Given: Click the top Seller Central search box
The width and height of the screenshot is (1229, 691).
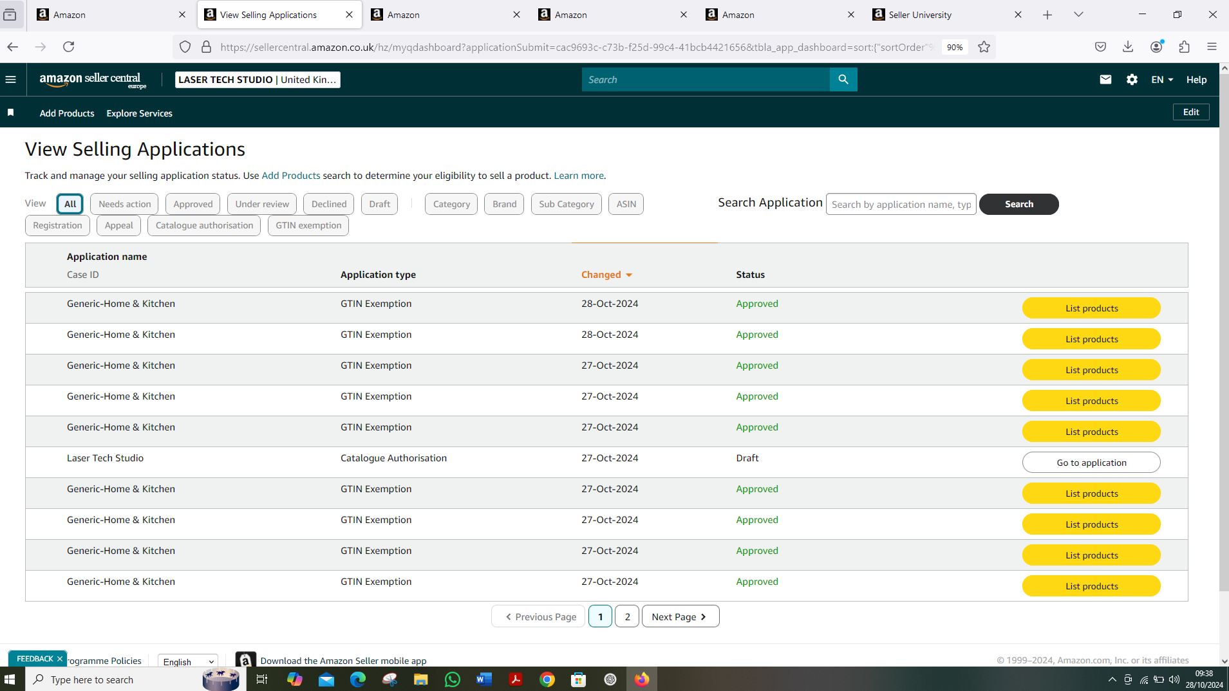Looking at the screenshot, I should 706,80.
